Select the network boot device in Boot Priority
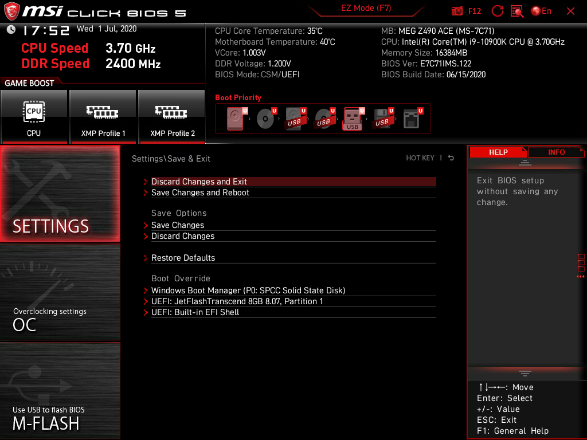 412,119
